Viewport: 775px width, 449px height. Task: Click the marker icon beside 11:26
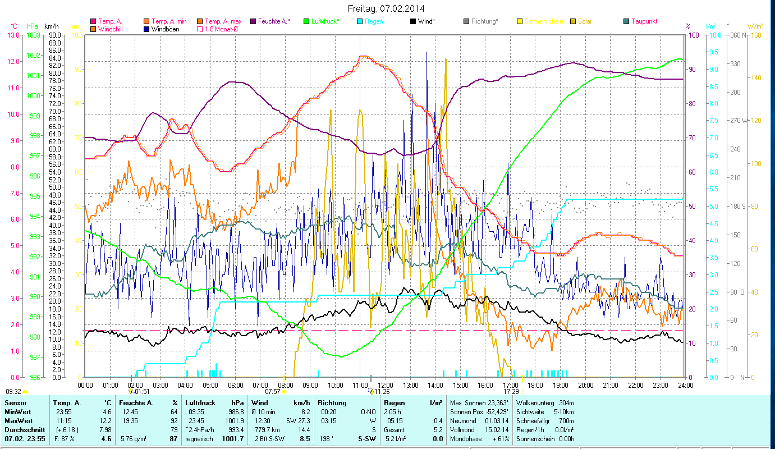click(370, 391)
